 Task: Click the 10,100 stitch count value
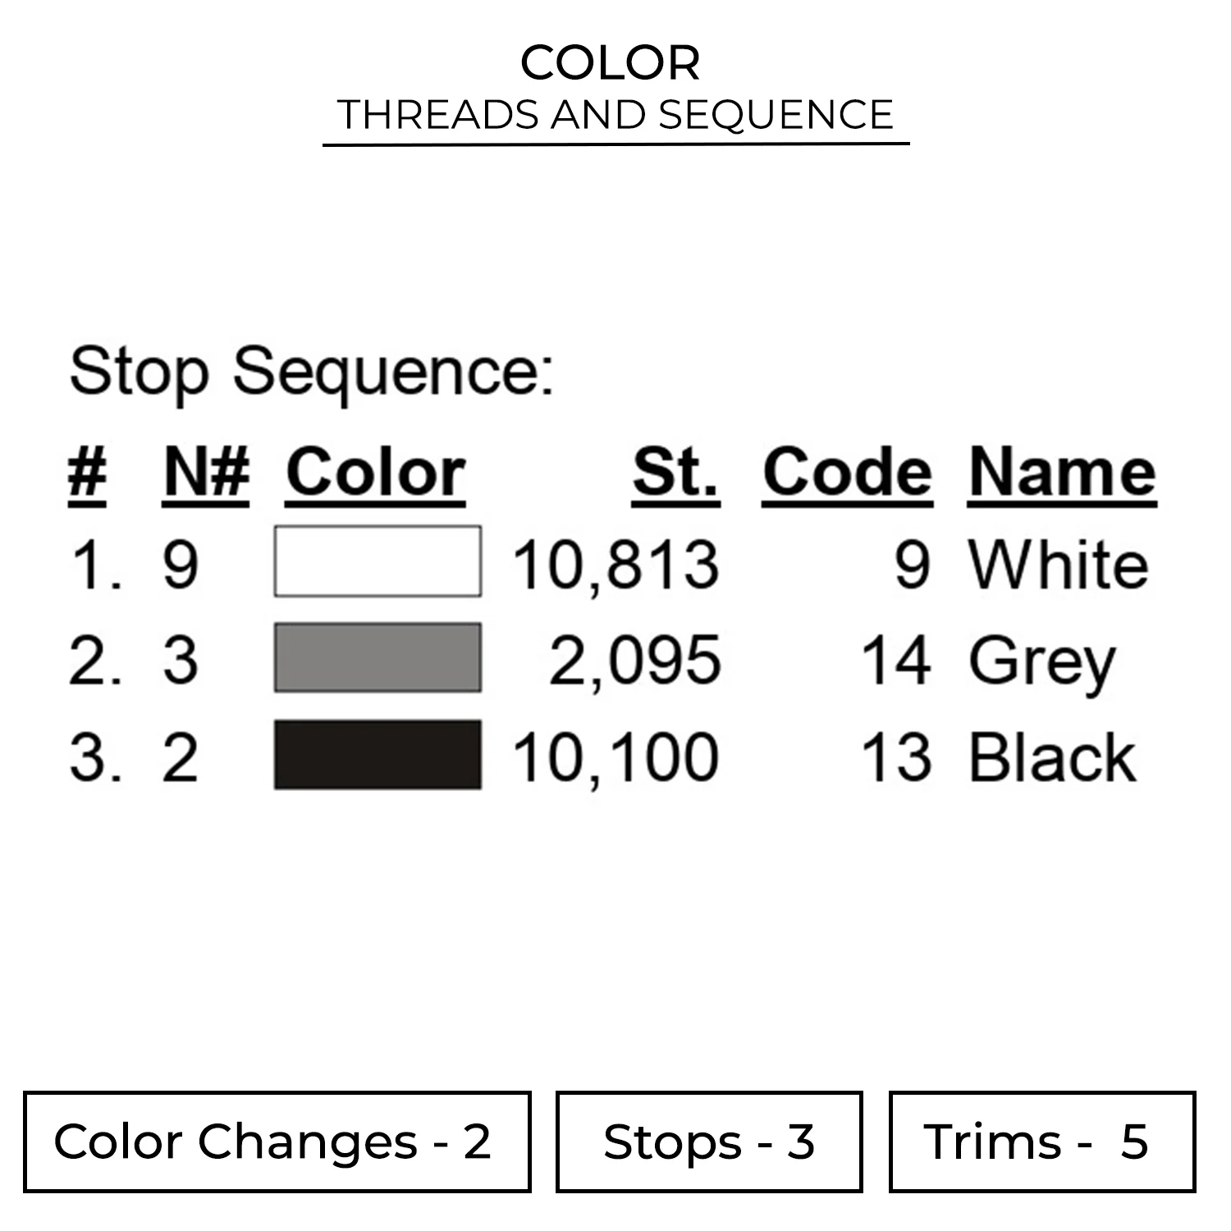coord(615,757)
